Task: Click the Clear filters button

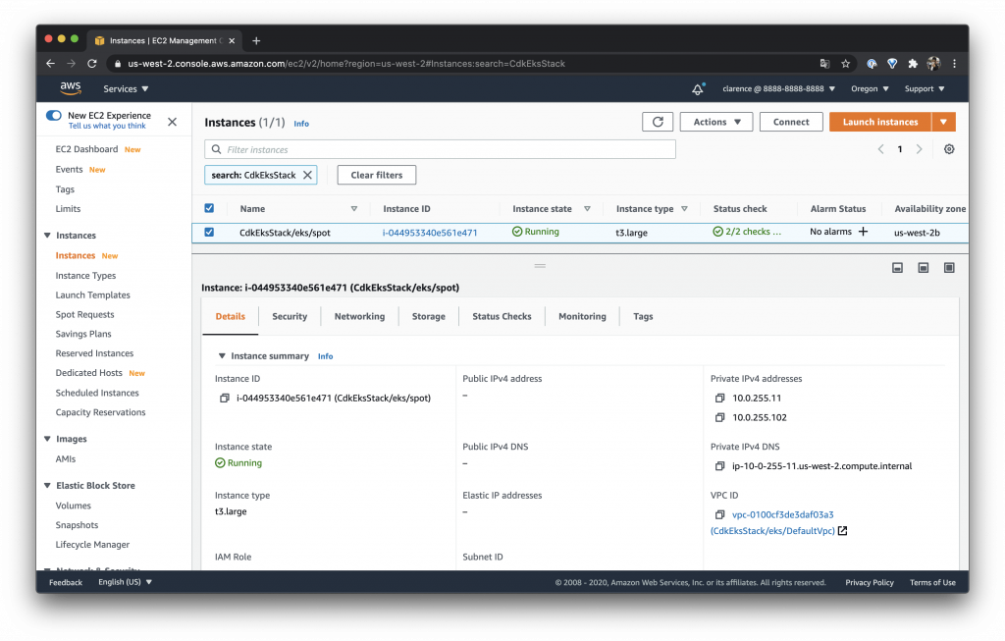Action: point(377,175)
